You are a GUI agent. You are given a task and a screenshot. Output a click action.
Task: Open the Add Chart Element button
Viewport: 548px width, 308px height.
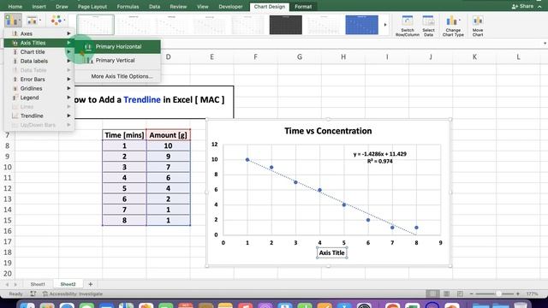(x=13, y=21)
